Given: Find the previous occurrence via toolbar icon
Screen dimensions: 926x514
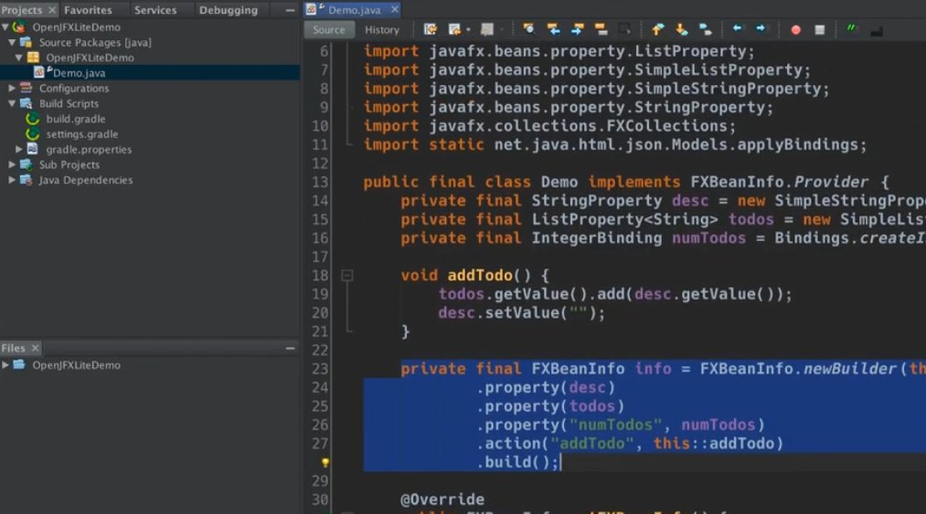Looking at the screenshot, I should point(553,29).
